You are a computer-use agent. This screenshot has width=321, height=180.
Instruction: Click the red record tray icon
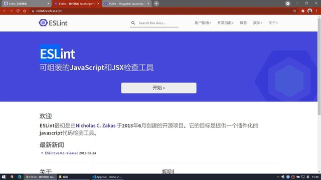[293, 176]
